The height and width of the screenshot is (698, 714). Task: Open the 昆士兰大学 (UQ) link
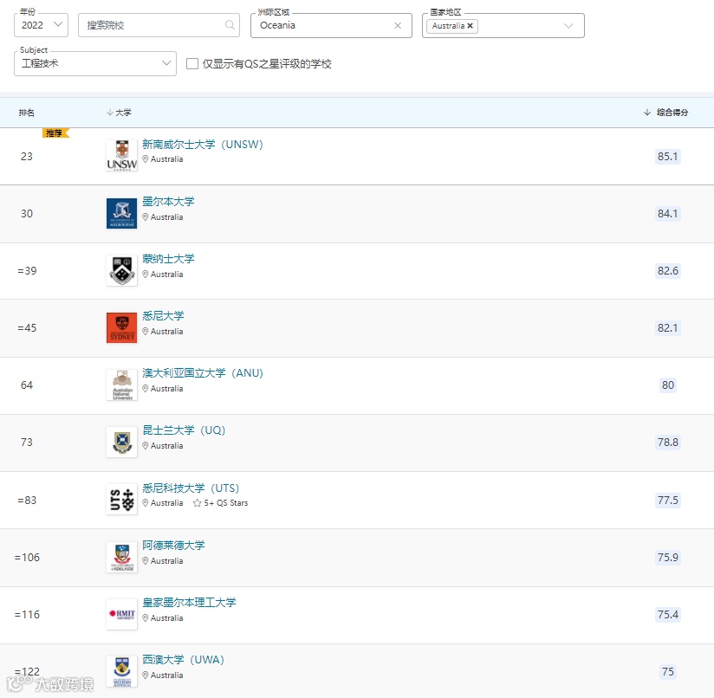(x=184, y=430)
